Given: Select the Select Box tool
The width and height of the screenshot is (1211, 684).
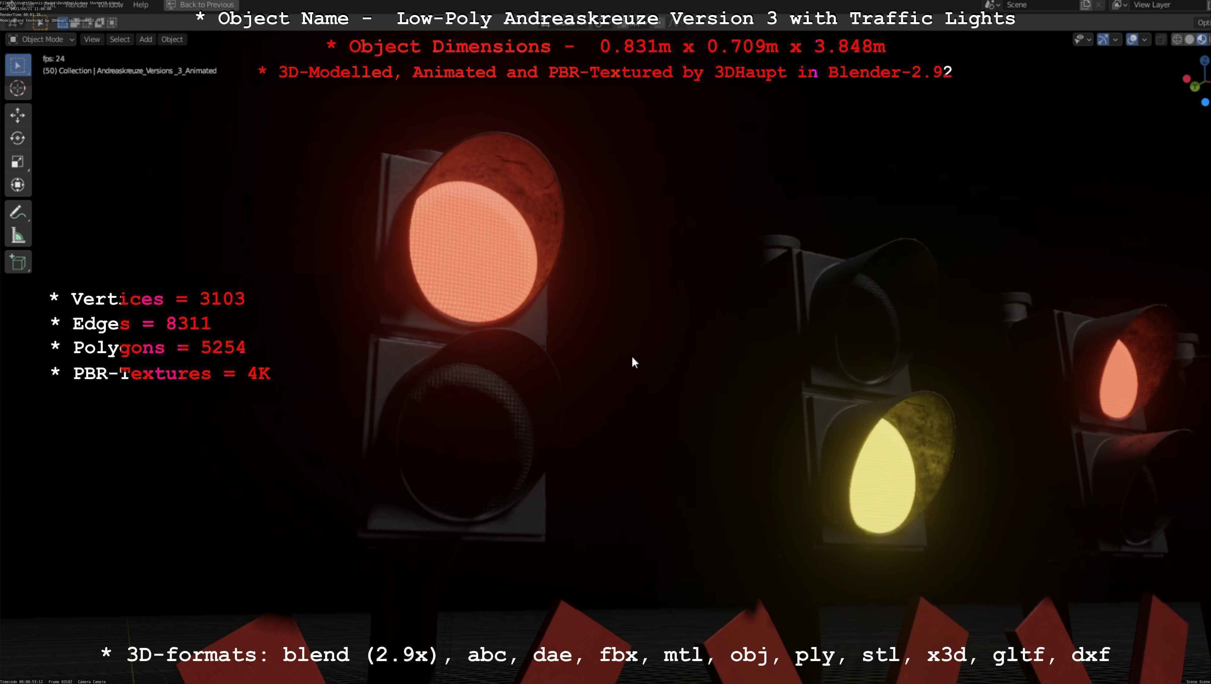Looking at the screenshot, I should tap(18, 65).
